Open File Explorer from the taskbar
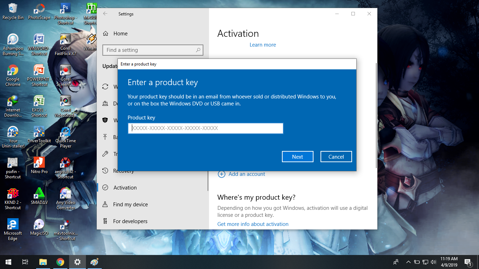 [43, 262]
